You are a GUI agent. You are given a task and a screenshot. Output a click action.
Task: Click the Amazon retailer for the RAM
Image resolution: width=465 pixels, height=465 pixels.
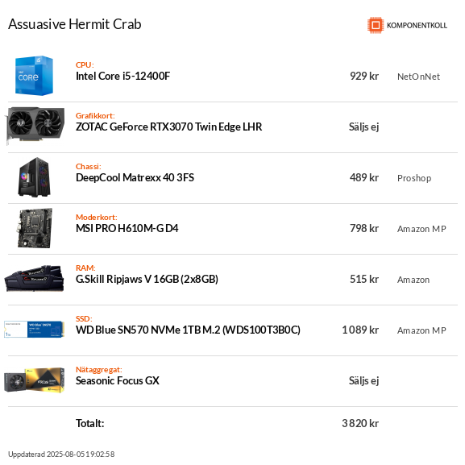pyautogui.click(x=413, y=280)
